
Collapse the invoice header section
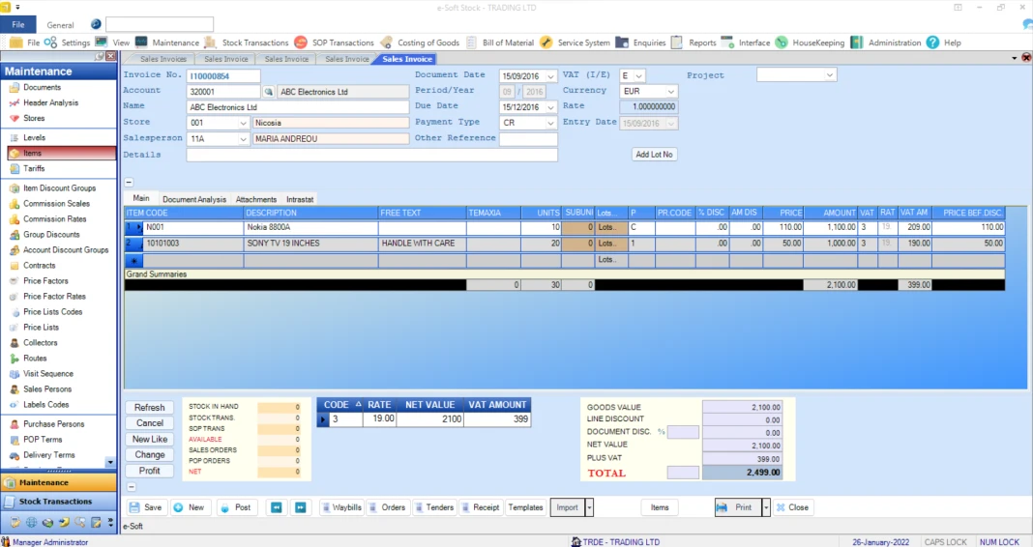[x=130, y=183]
